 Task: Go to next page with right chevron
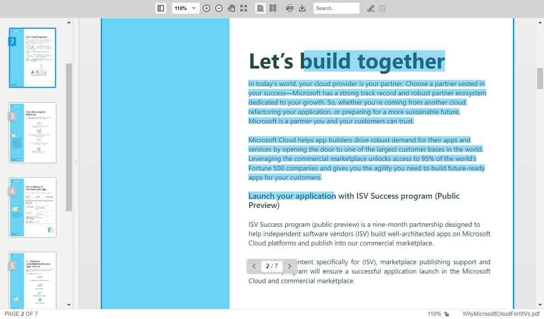(x=290, y=266)
